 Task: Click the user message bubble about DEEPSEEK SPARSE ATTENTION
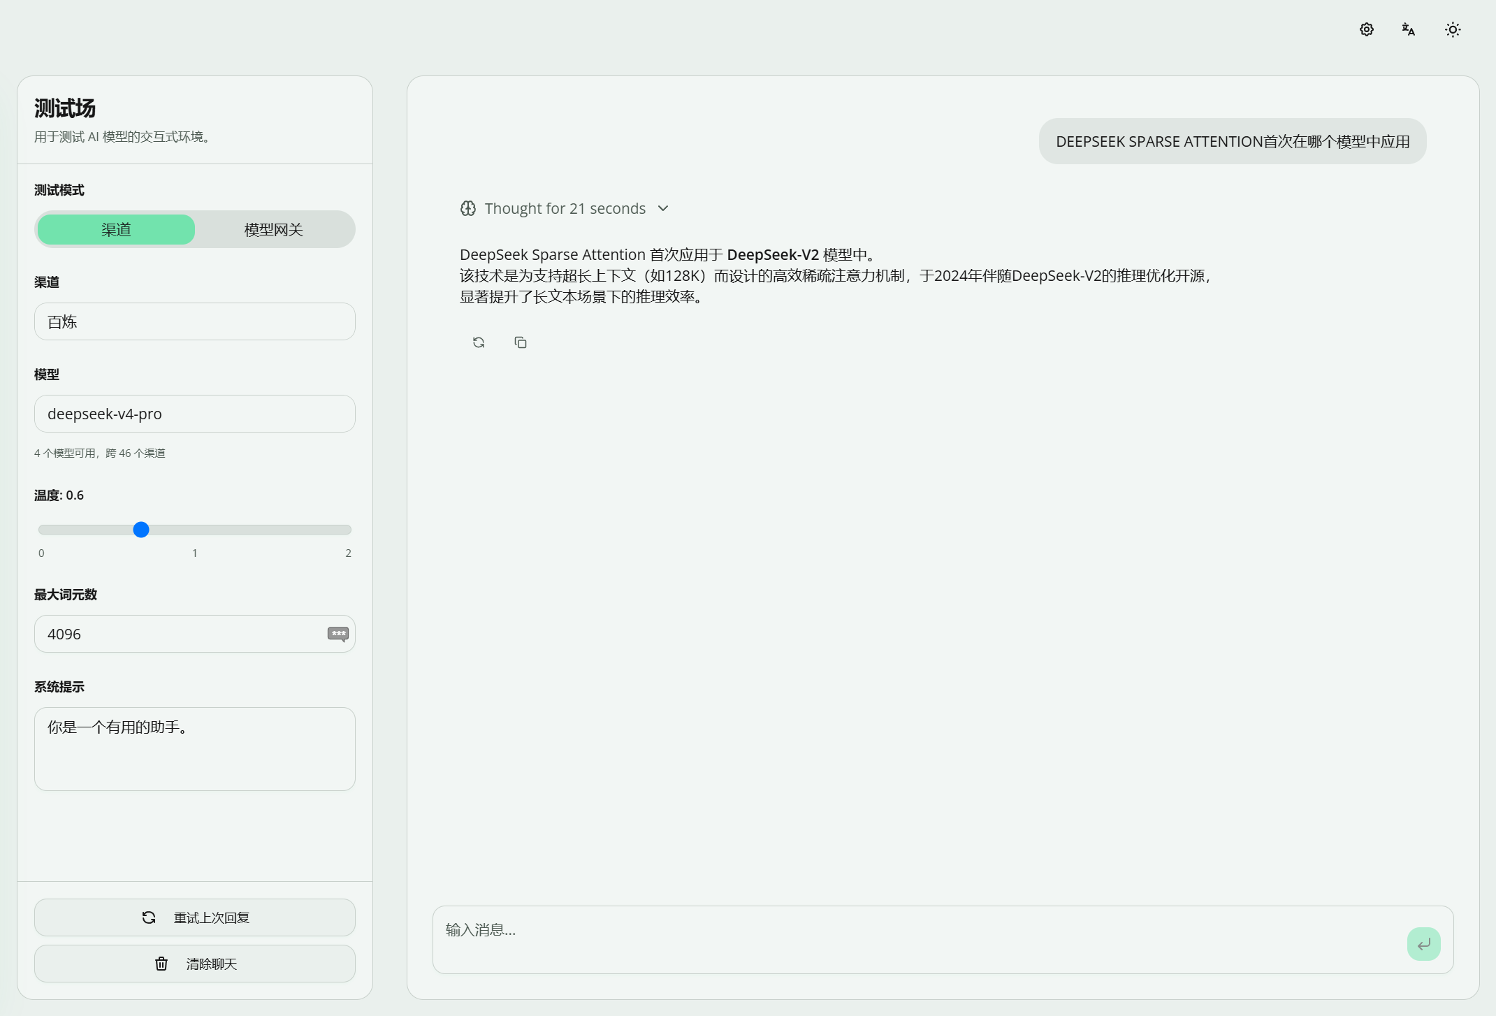point(1233,141)
